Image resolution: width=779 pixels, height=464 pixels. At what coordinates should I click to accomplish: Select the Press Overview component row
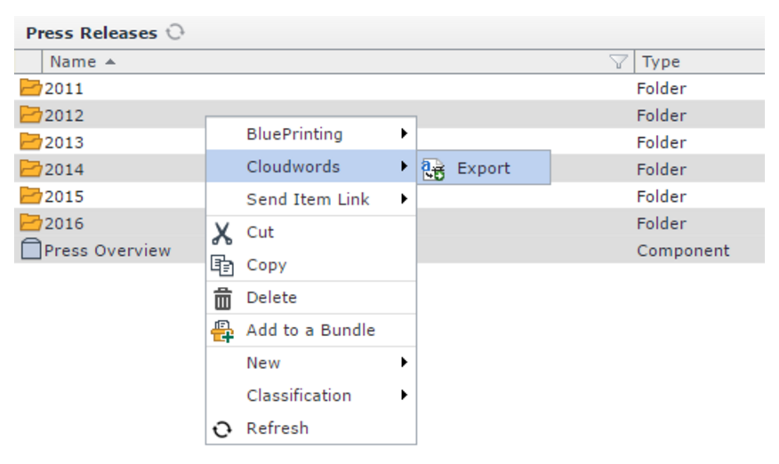[107, 251]
